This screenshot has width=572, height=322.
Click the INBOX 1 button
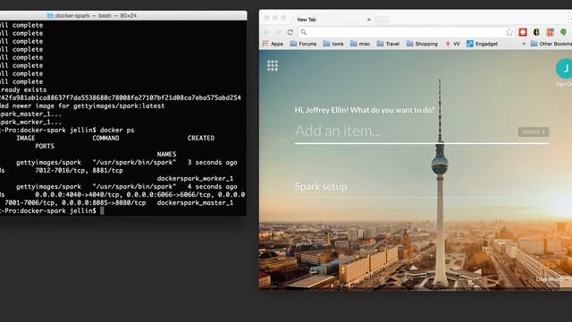pyautogui.click(x=534, y=131)
